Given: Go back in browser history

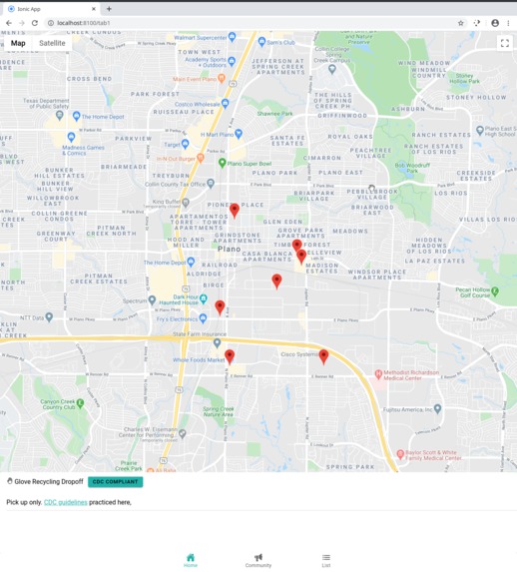Looking at the screenshot, I should [9, 23].
